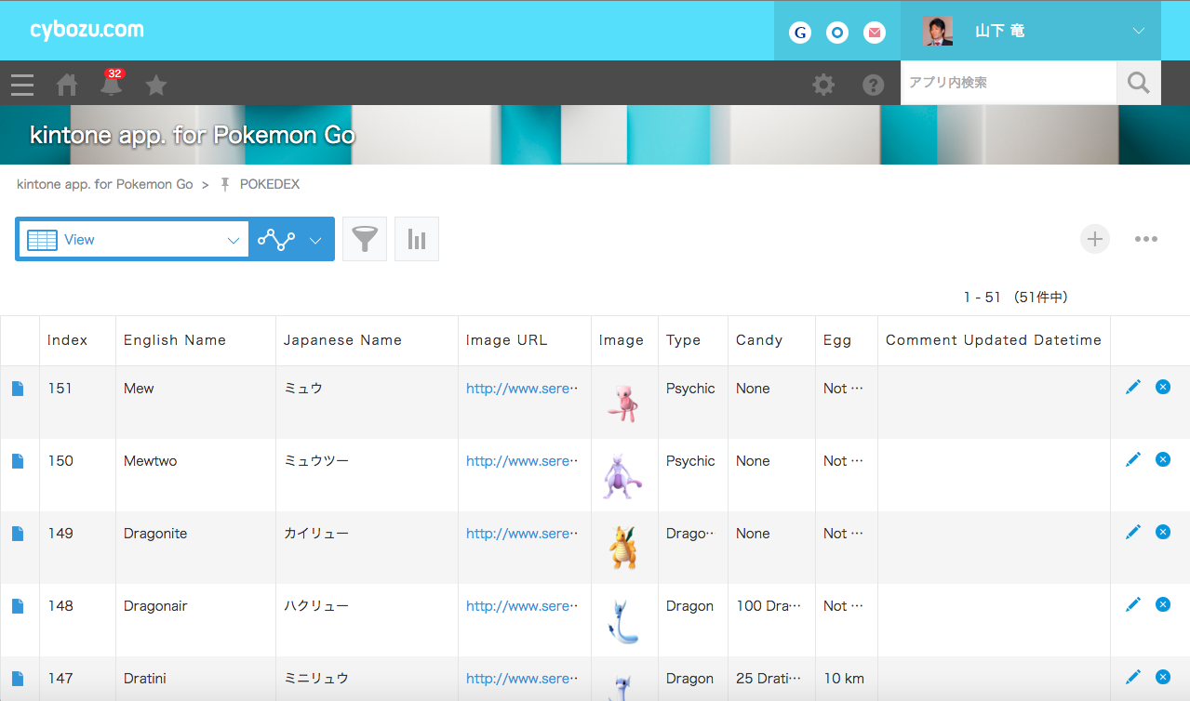Image resolution: width=1190 pixels, height=701 pixels.
Task: Delete the Dratini record
Action: [x=1163, y=677]
